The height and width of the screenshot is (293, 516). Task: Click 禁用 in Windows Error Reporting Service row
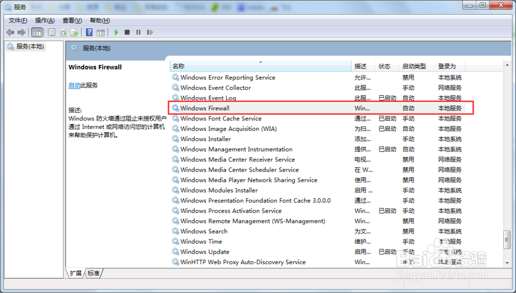408,78
